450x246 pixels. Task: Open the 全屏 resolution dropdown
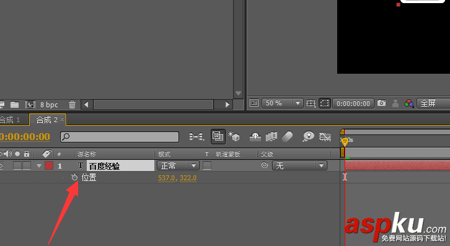(x=433, y=103)
